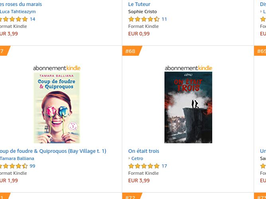Click star rating of Le Tuteur
Viewport: 266px width, 199px height.
144,19
